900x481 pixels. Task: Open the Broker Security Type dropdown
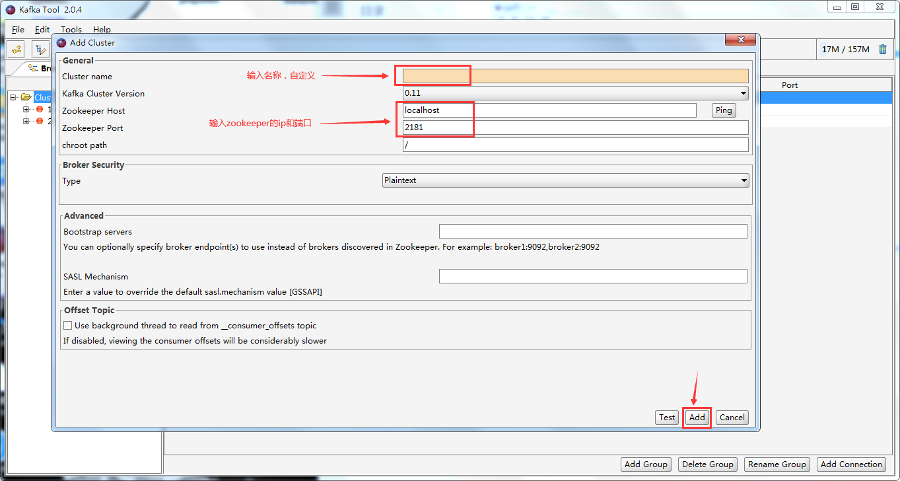[566, 180]
